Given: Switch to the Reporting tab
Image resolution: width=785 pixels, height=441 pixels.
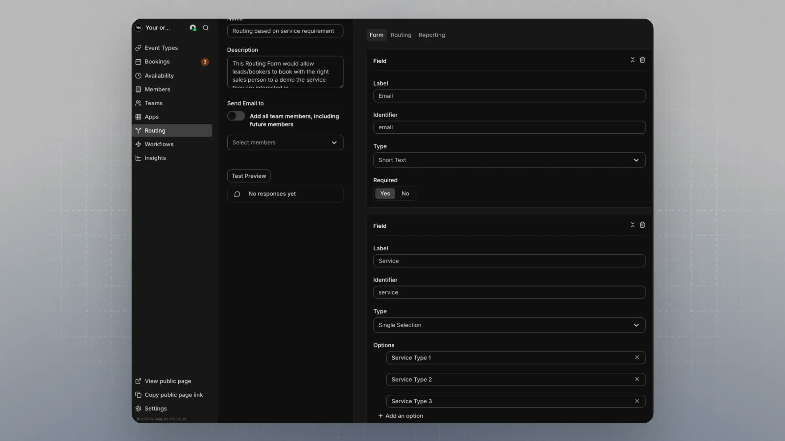Looking at the screenshot, I should coord(431,35).
